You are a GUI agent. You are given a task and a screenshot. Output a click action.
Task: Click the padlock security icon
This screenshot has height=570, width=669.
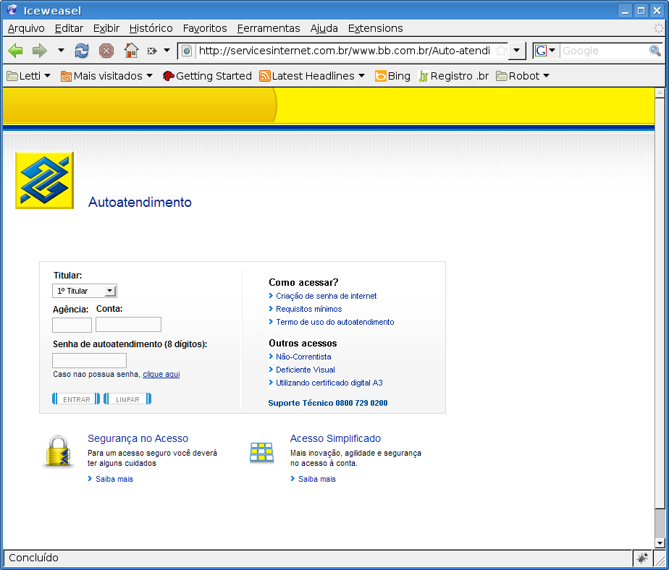58,451
